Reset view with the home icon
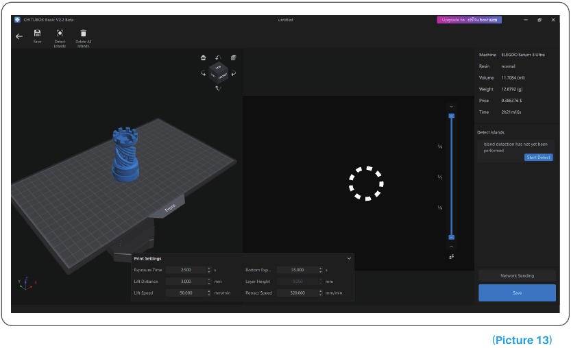The image size is (571, 348). pos(203,58)
